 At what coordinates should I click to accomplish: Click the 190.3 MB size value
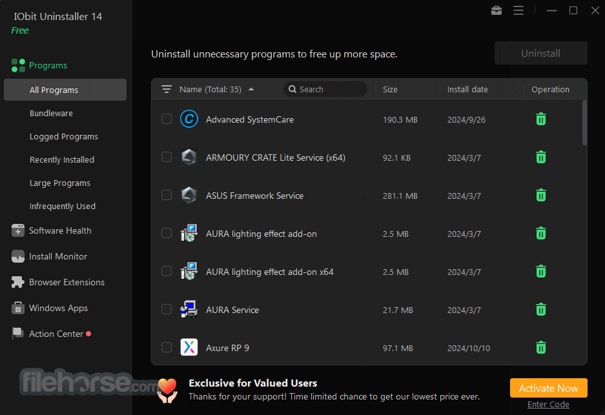400,120
